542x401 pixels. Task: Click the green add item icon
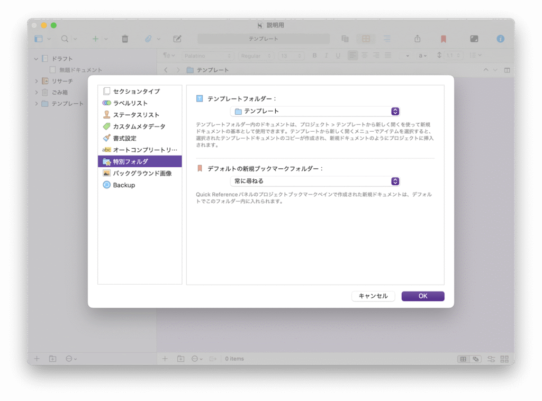click(95, 39)
